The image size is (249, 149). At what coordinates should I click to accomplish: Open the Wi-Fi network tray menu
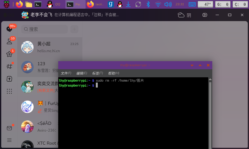(158, 4)
